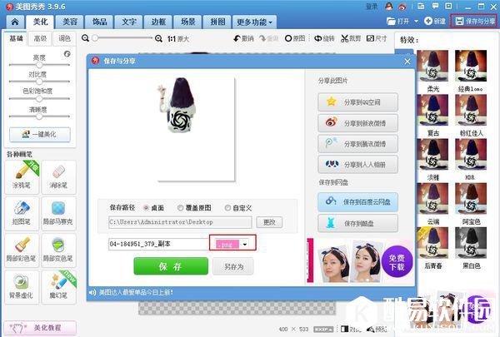This screenshot has width=500, height=337.
Task: Open the .png file format dropdown
Action: coord(245,245)
